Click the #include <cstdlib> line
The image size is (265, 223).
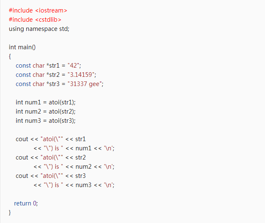point(37,20)
